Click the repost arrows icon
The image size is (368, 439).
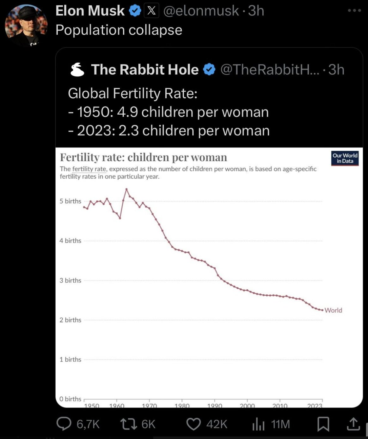click(x=129, y=424)
